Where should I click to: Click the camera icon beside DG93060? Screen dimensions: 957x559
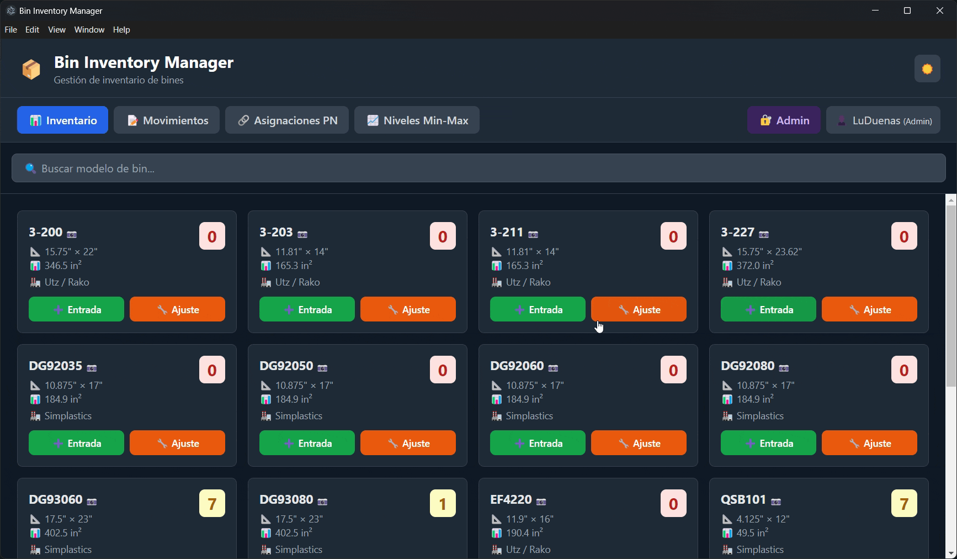pos(92,501)
